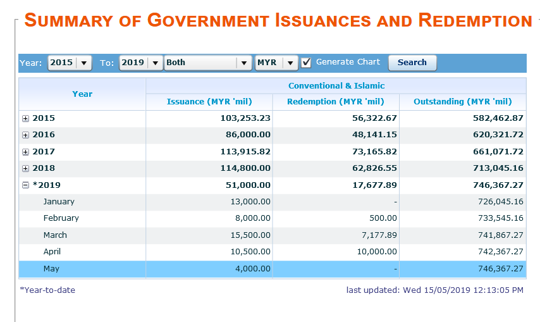Click January issuance value 13,000.00

coord(250,201)
